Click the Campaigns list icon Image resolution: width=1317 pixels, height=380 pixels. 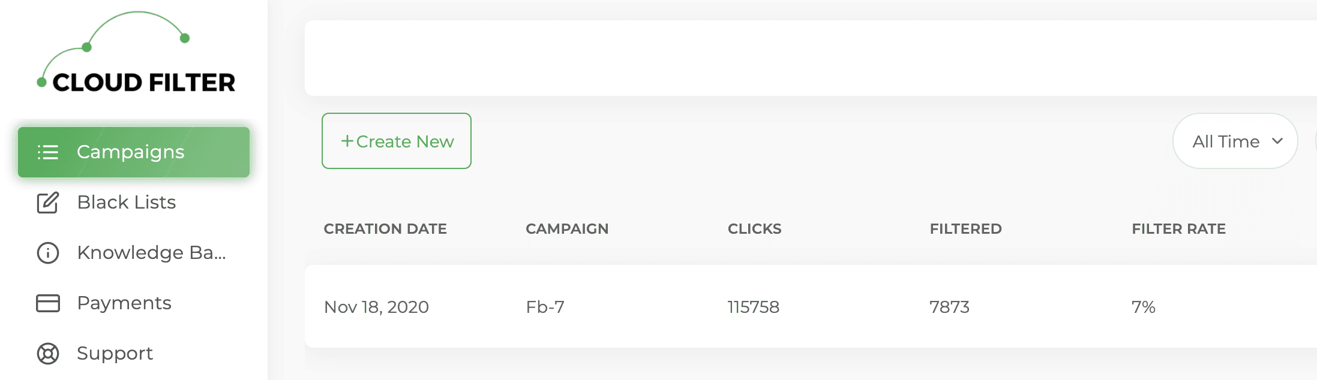[x=48, y=152]
